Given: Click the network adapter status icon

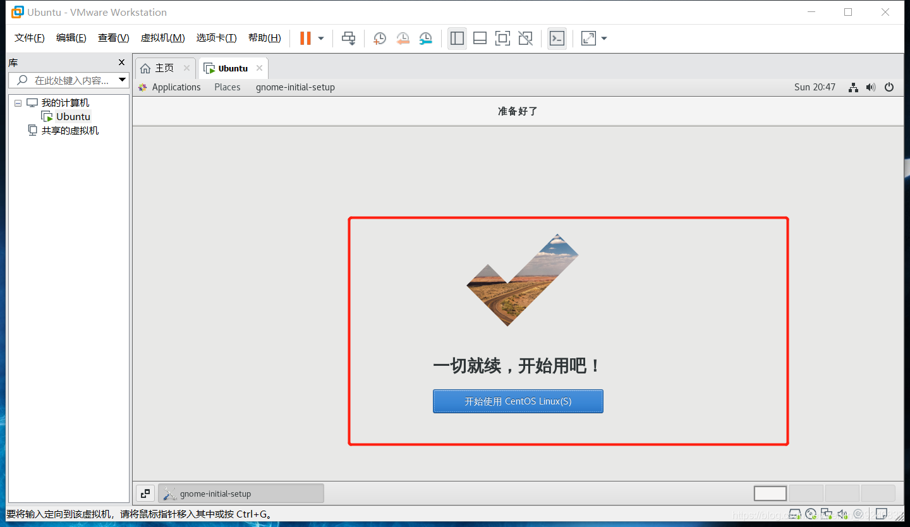Looking at the screenshot, I should 827,514.
